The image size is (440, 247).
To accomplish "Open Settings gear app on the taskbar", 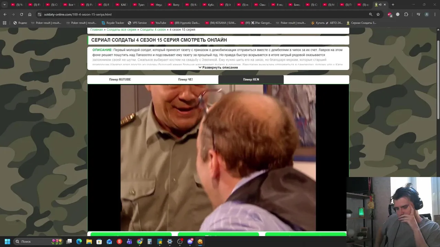I will coord(170,242).
